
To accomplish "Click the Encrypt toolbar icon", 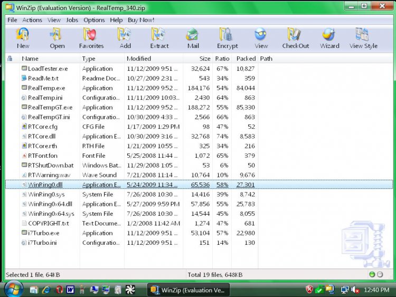I will click(x=226, y=34).
